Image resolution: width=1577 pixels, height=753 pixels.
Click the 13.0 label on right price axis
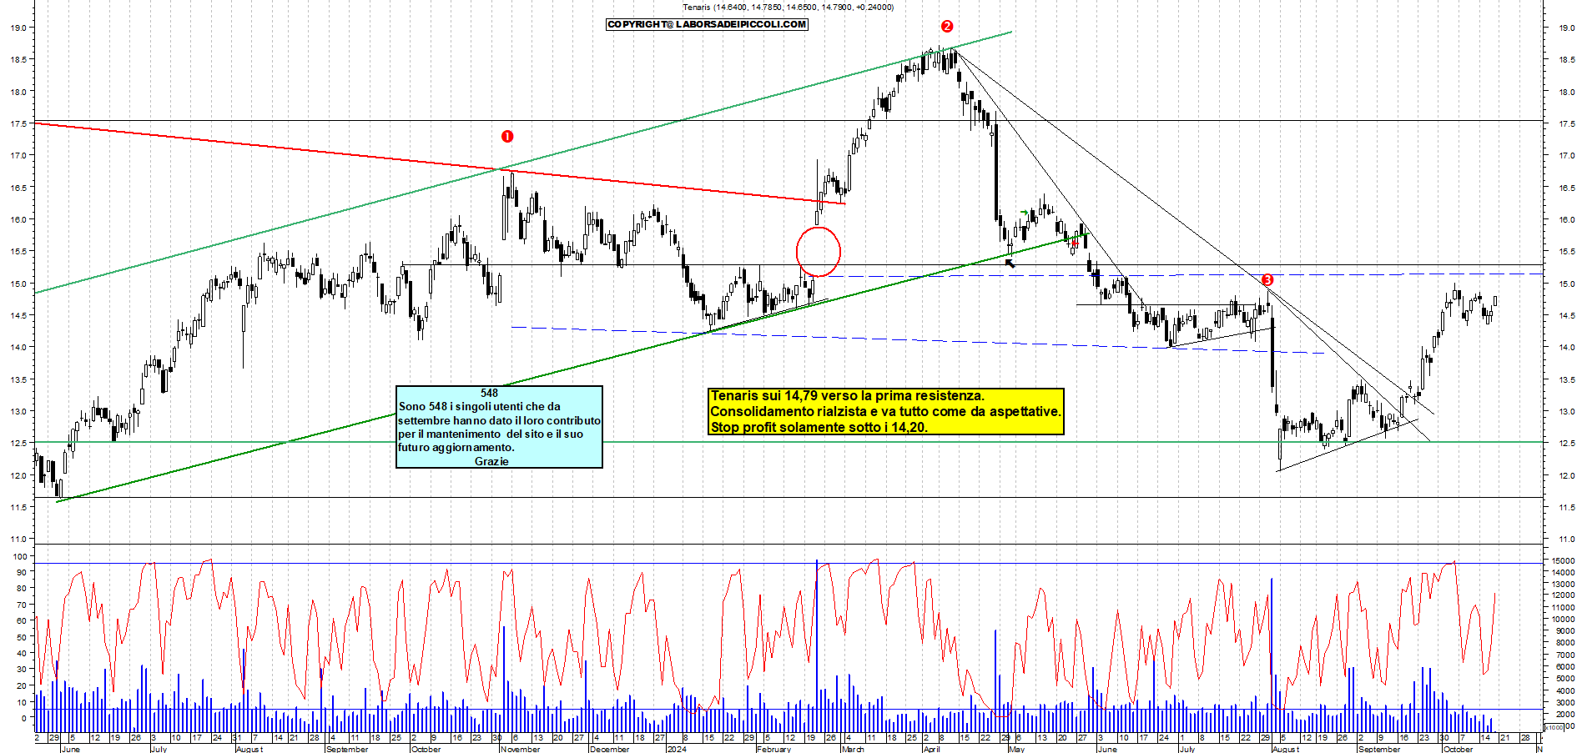[1566, 412]
